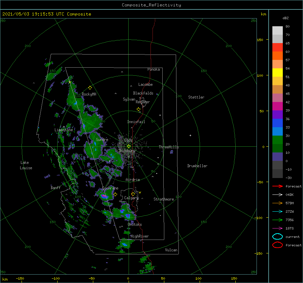Click the Calgary city label
Viewport: 303px width, 283px height.
click(x=131, y=198)
